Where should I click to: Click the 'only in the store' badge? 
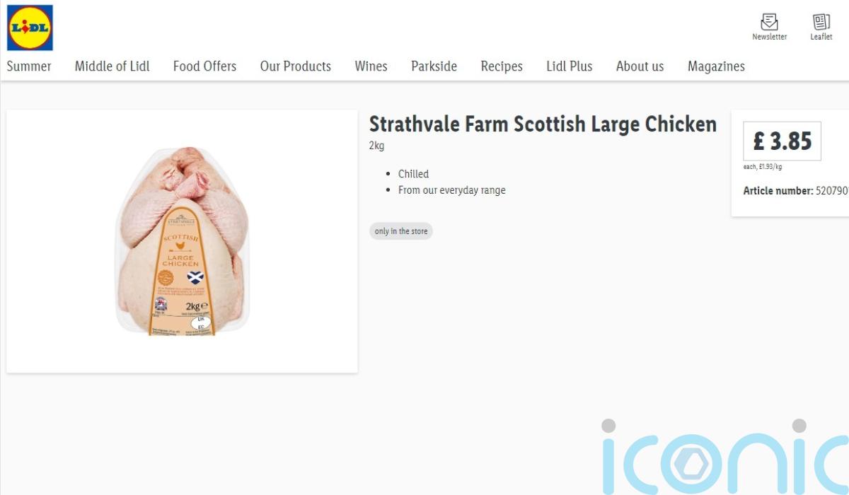(x=401, y=231)
